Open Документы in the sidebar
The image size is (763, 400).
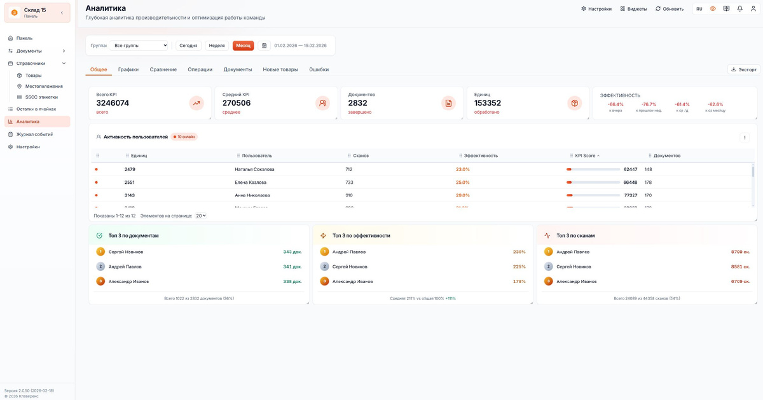(x=37, y=51)
